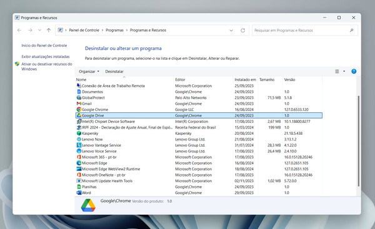Click version 21.18.5.438 of Kaspersky

293,134
